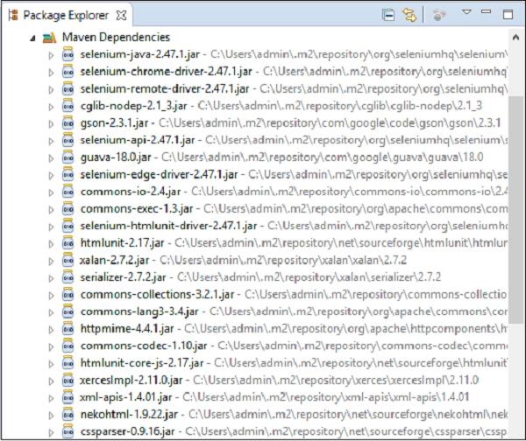The image size is (526, 441).
Task: Select cssparser-0.9.16.jar entry text
Action: click(127, 431)
